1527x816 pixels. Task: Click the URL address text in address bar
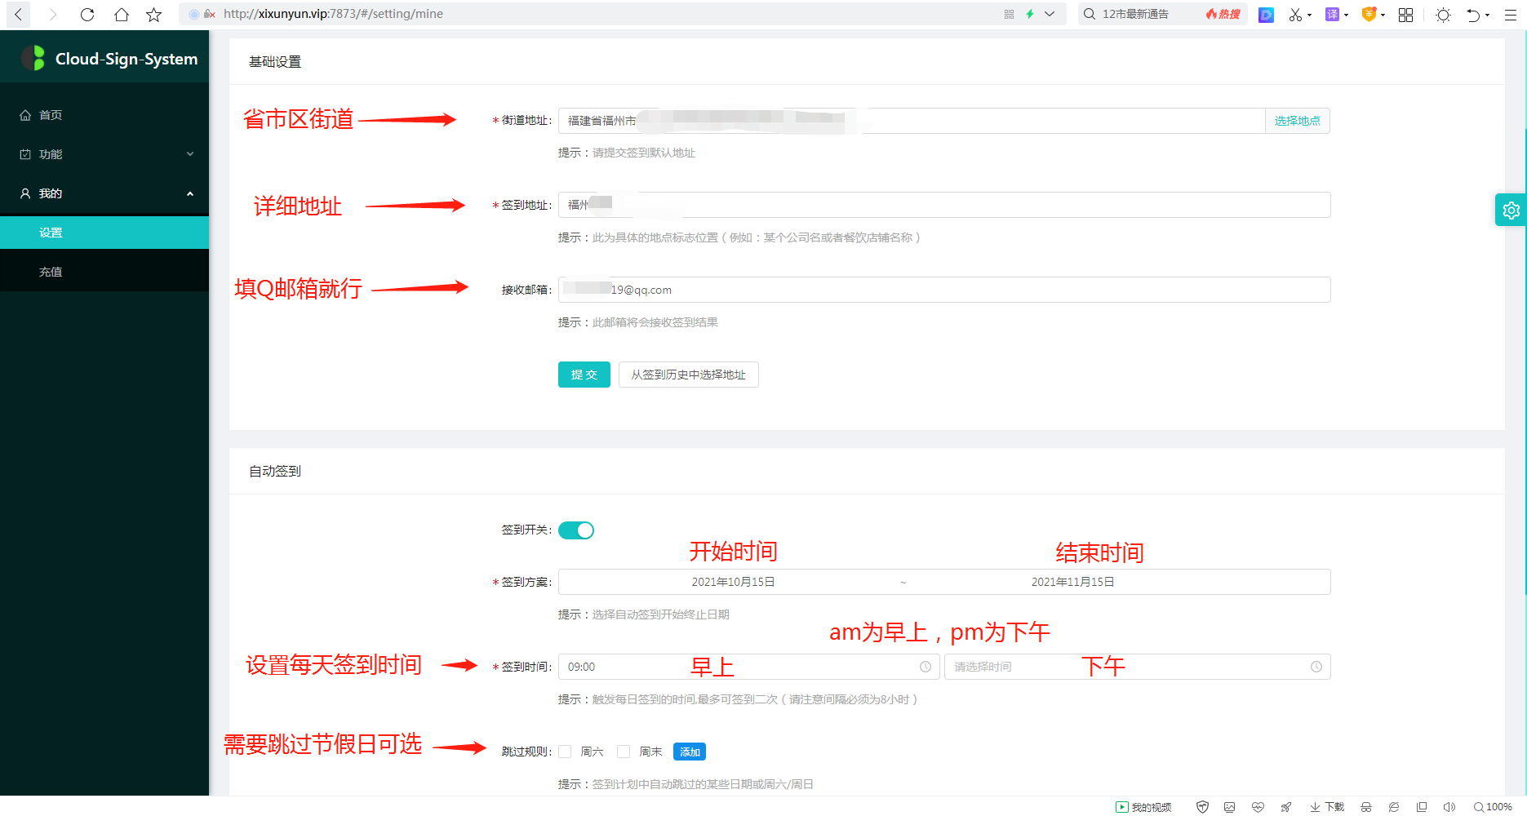(333, 14)
